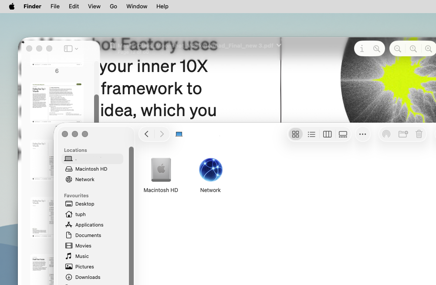Viewport: 436px width, 285px height.
Task: Open the Finder menu in the menu bar
Action: coord(32,6)
